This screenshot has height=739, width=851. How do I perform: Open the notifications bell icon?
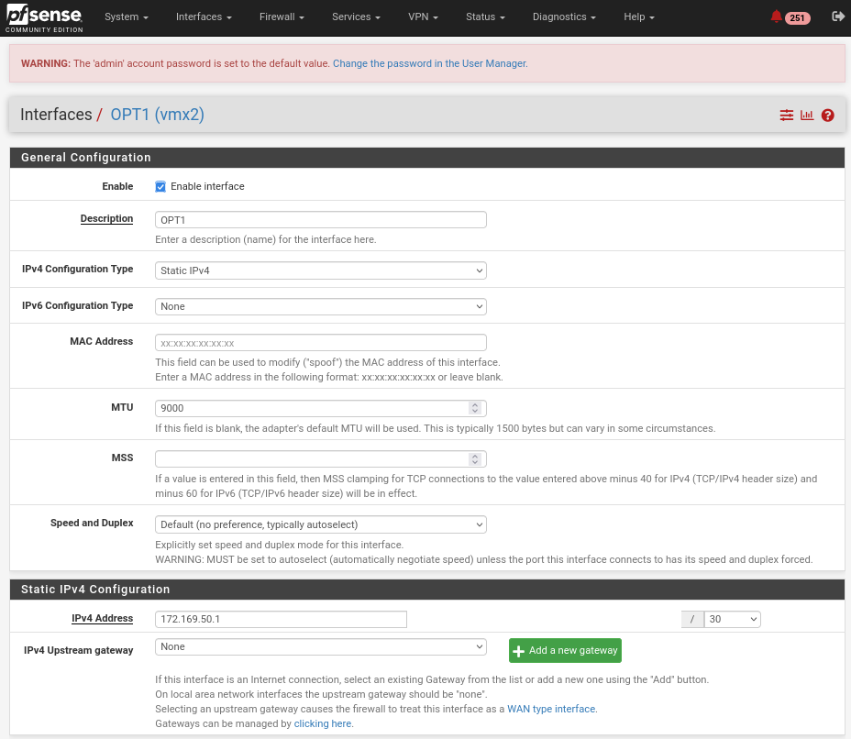point(776,17)
